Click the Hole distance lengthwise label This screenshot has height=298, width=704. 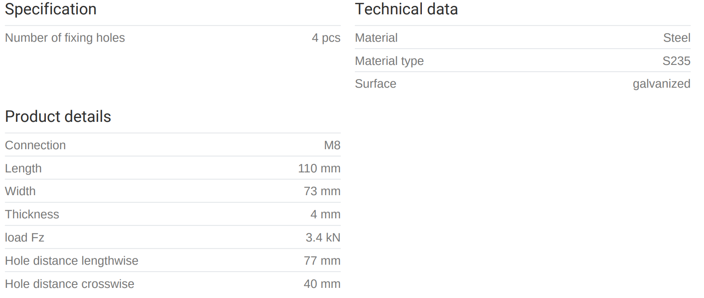[x=72, y=261]
